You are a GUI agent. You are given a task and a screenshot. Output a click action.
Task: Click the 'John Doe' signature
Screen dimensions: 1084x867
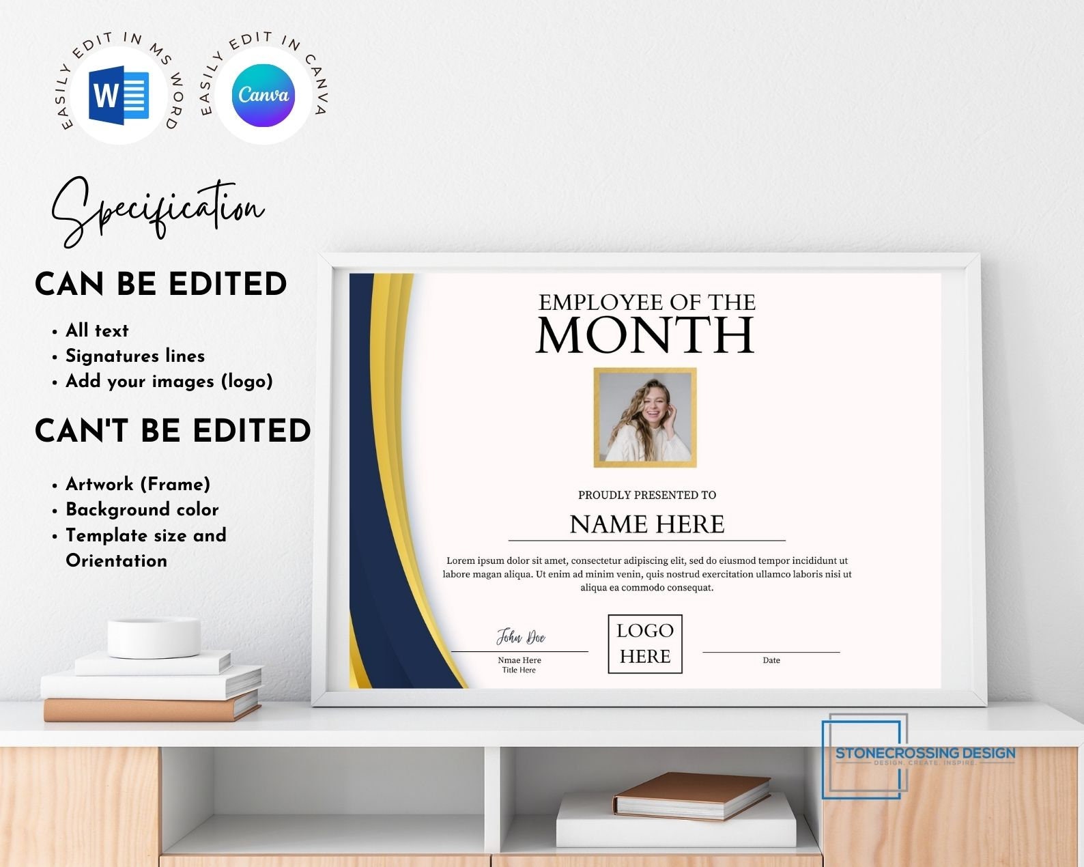click(521, 637)
